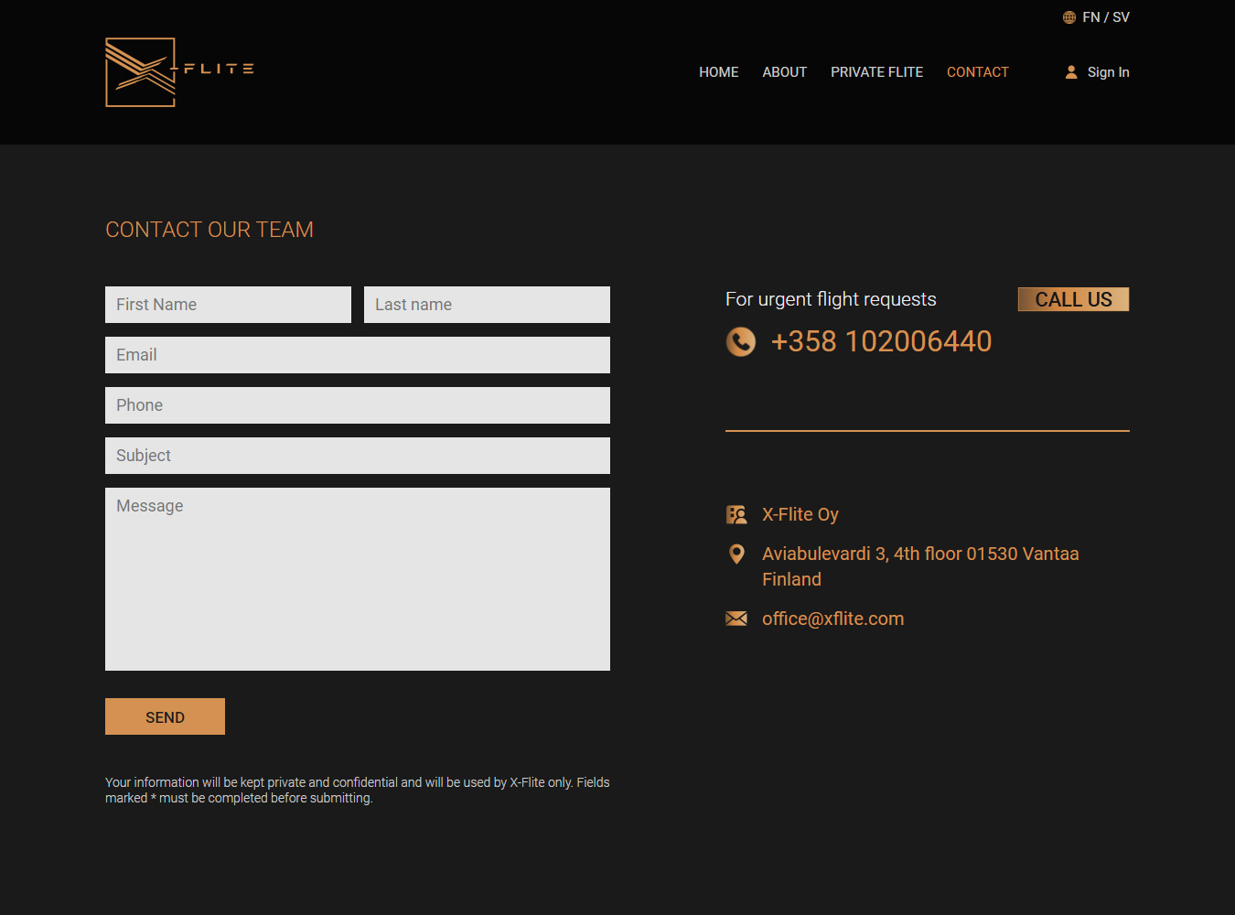This screenshot has height=915, width=1235.
Task: Focus the First Name field
Action: [228, 305]
